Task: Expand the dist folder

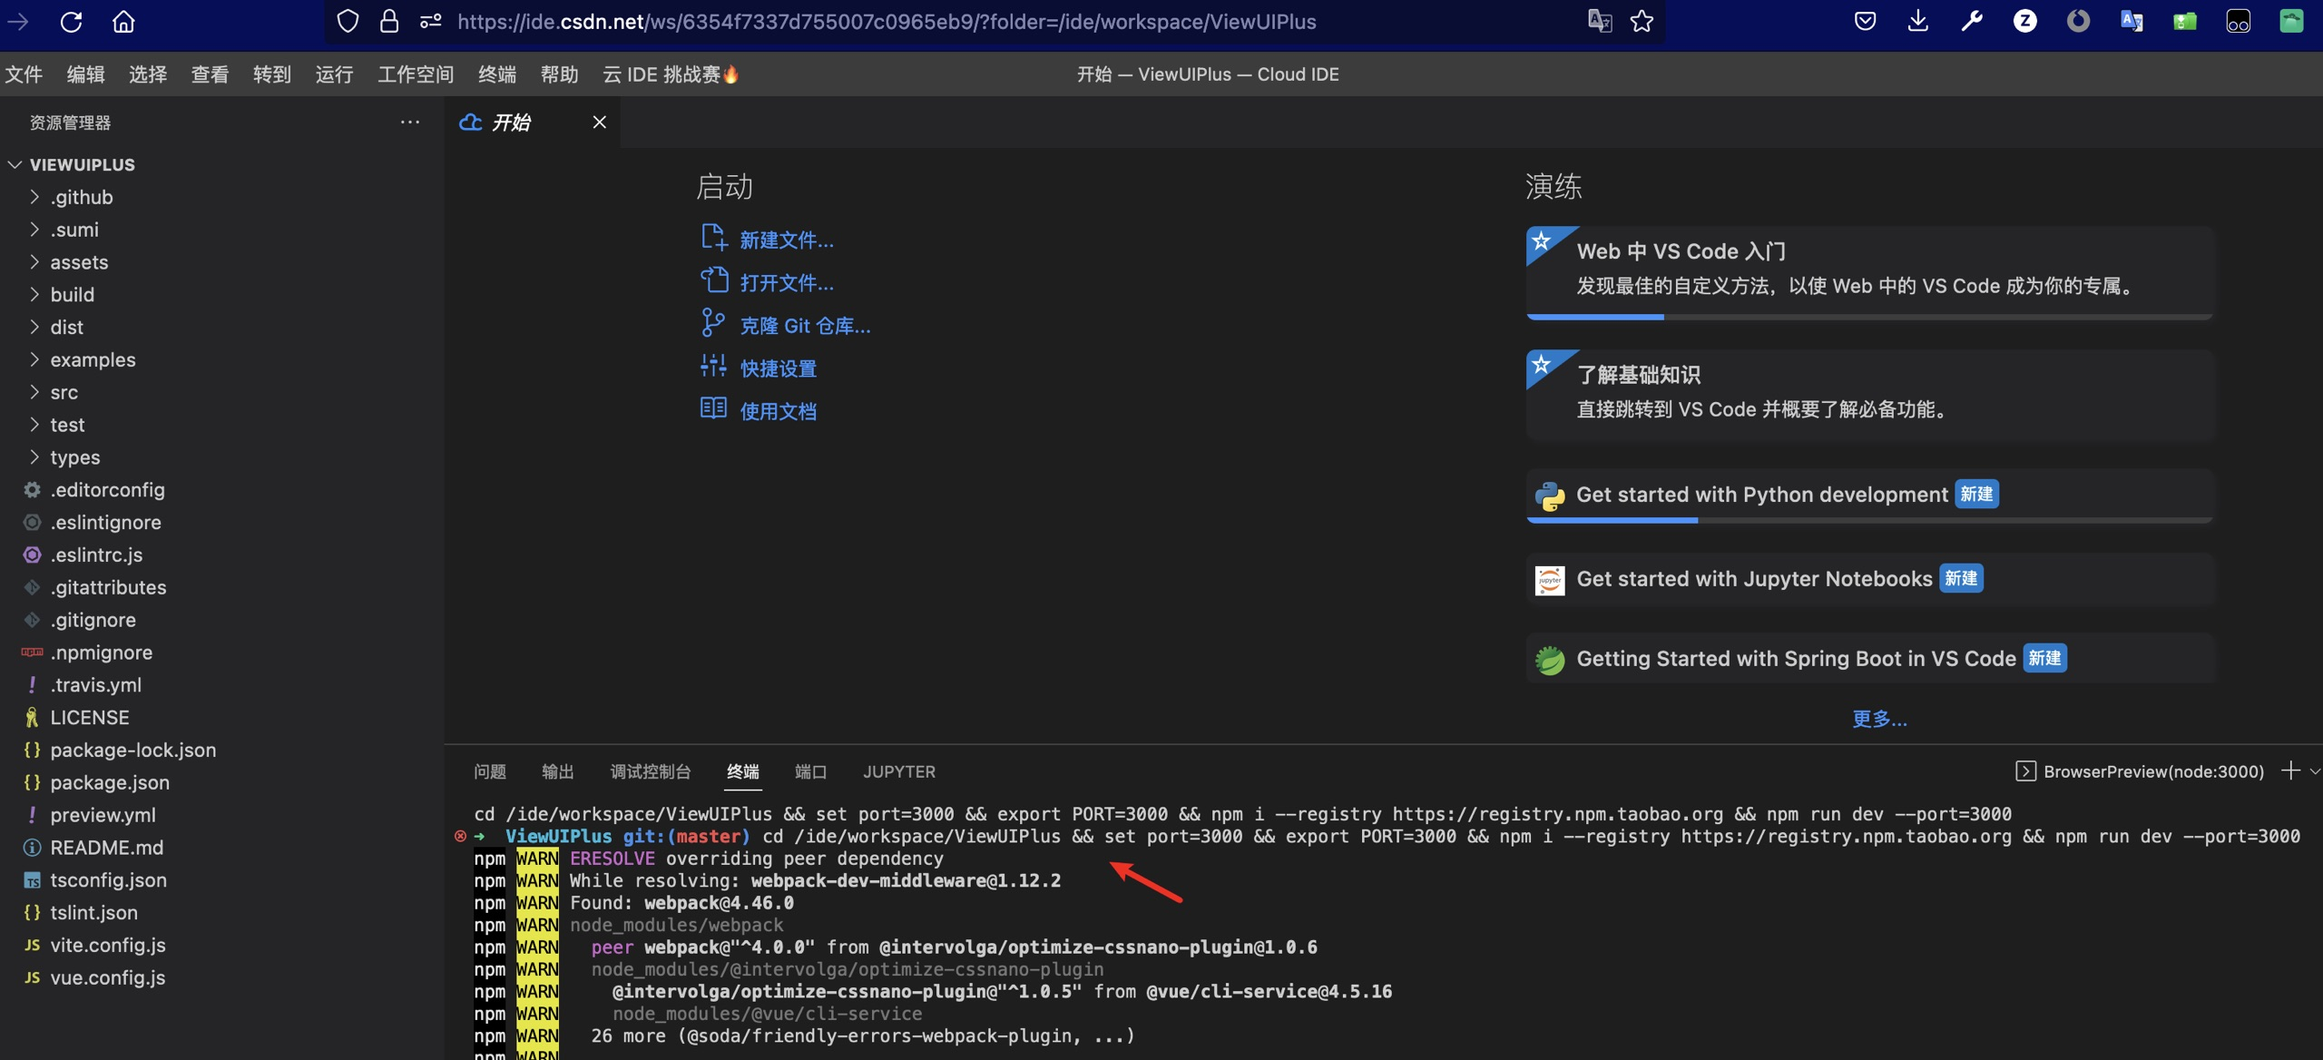Action: point(34,326)
